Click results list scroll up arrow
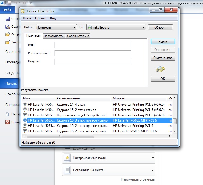This screenshot has width=203, height=185. pos(175,98)
